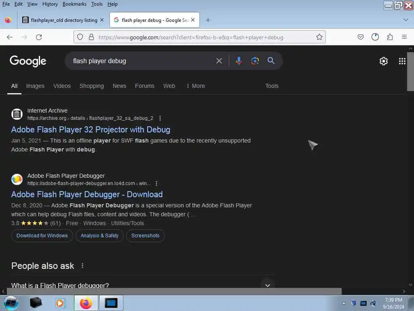The width and height of the screenshot is (414, 311).
Task: Submit search with magnifying glass
Action: click(271, 61)
